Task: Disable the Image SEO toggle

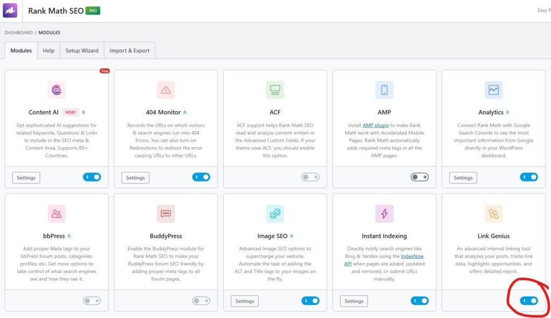Action: [x=310, y=301]
